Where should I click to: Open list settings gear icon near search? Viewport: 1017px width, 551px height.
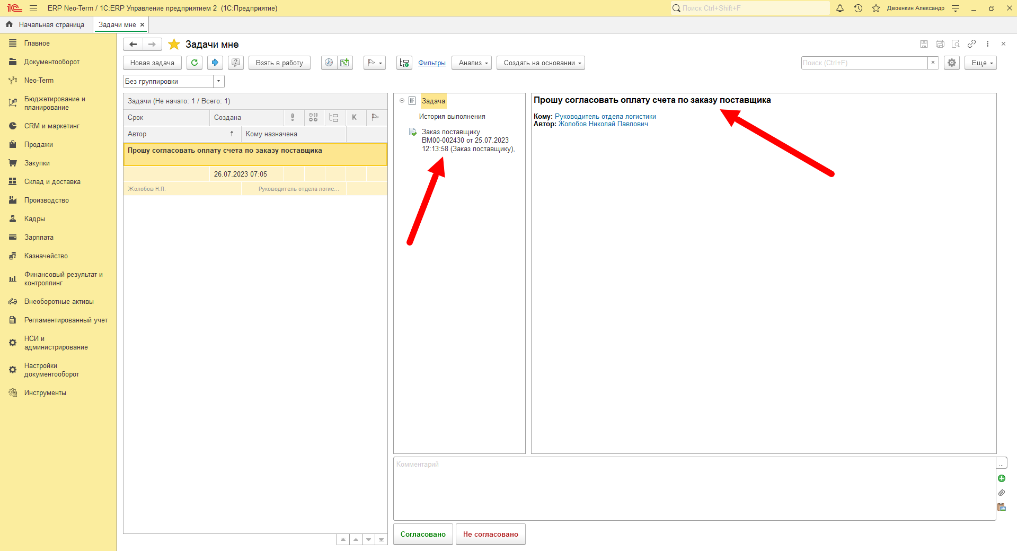click(x=952, y=63)
